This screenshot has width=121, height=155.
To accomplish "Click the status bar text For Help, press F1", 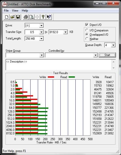I will pyautogui.click(x=14, y=151).
